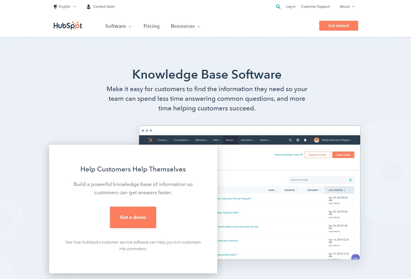Open site search with the teal magnifier icon
This screenshot has width=411, height=279.
point(278,6)
